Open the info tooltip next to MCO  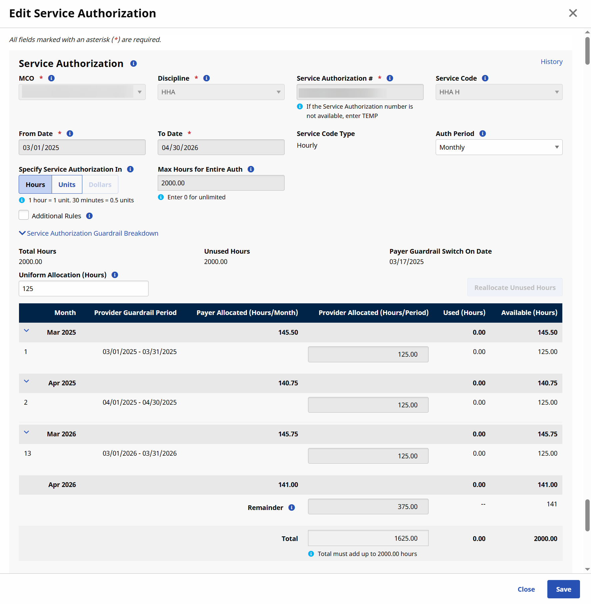point(51,78)
